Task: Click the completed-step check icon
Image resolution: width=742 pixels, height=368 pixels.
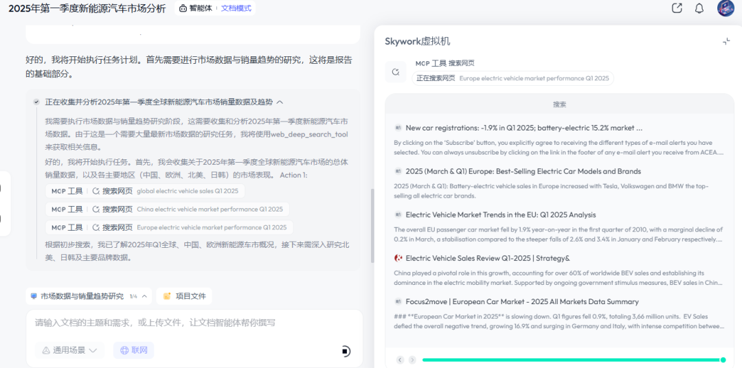Action: click(36, 102)
